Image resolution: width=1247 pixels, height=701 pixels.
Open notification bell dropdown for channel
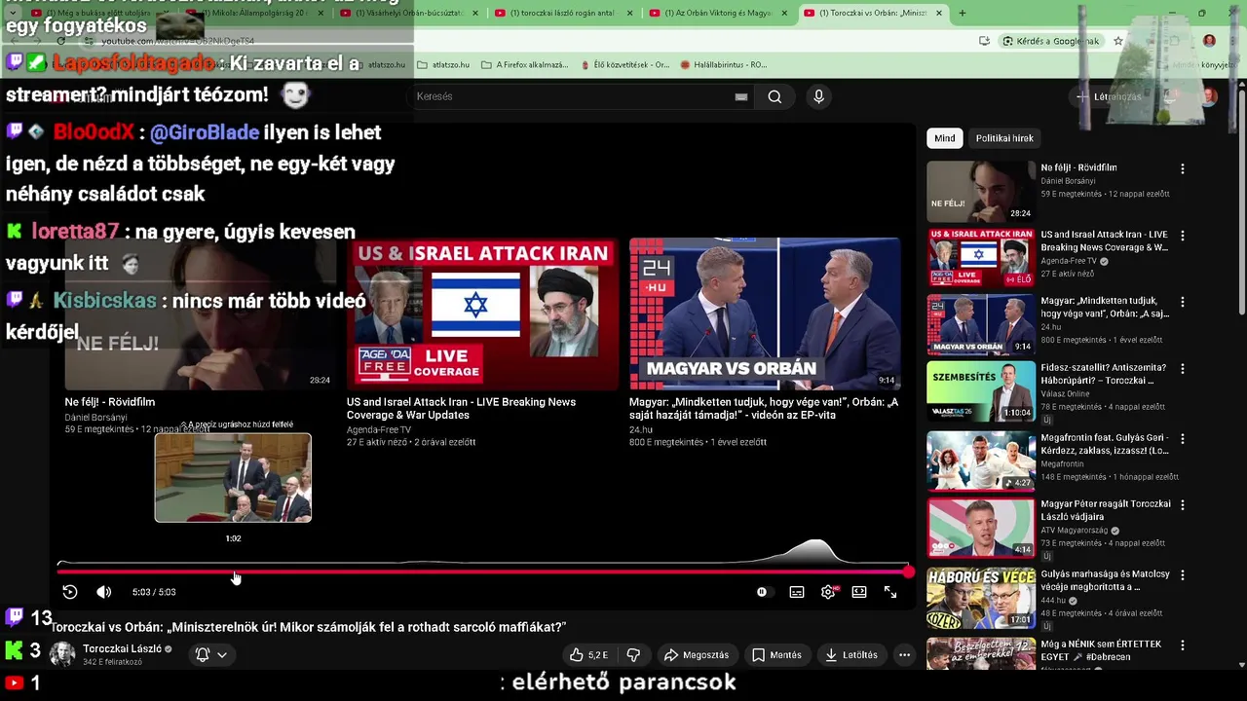tap(211, 655)
